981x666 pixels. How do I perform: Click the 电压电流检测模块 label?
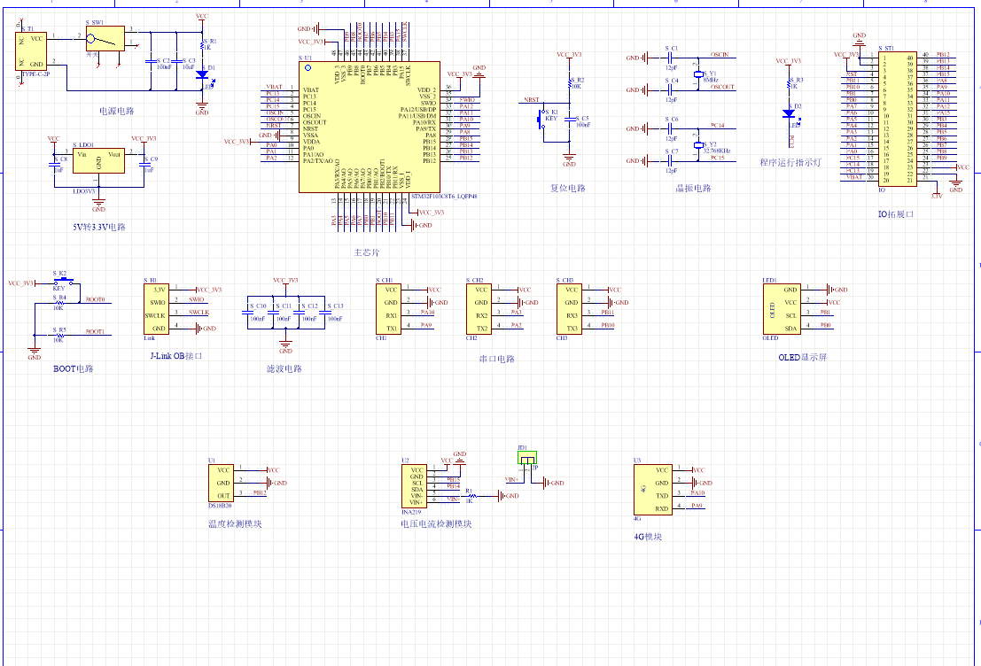click(437, 524)
